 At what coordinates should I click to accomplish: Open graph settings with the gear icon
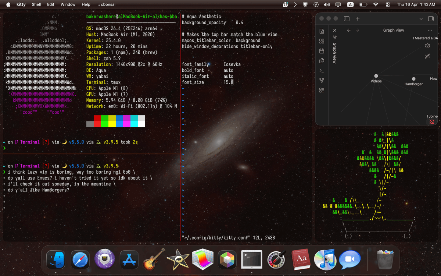point(427,46)
